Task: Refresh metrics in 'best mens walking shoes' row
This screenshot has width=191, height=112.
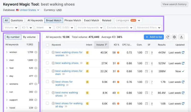Action: 183,93
